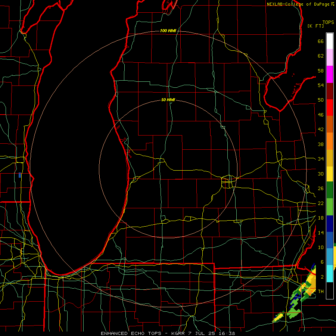Click the "NEXLAB-College of DuPage" text

tap(298, 4)
